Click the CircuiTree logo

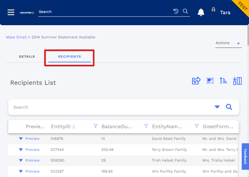27,13
